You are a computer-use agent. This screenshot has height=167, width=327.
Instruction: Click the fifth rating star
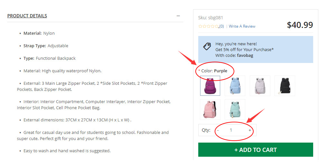(x=217, y=26)
